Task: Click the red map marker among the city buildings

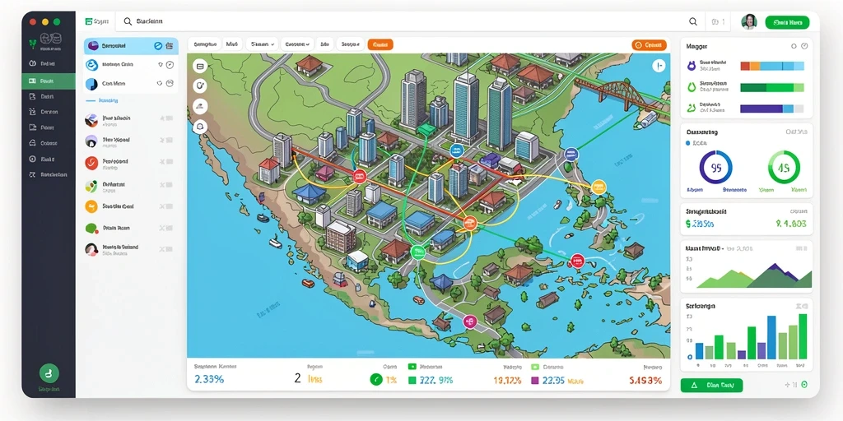Action: pos(360,176)
